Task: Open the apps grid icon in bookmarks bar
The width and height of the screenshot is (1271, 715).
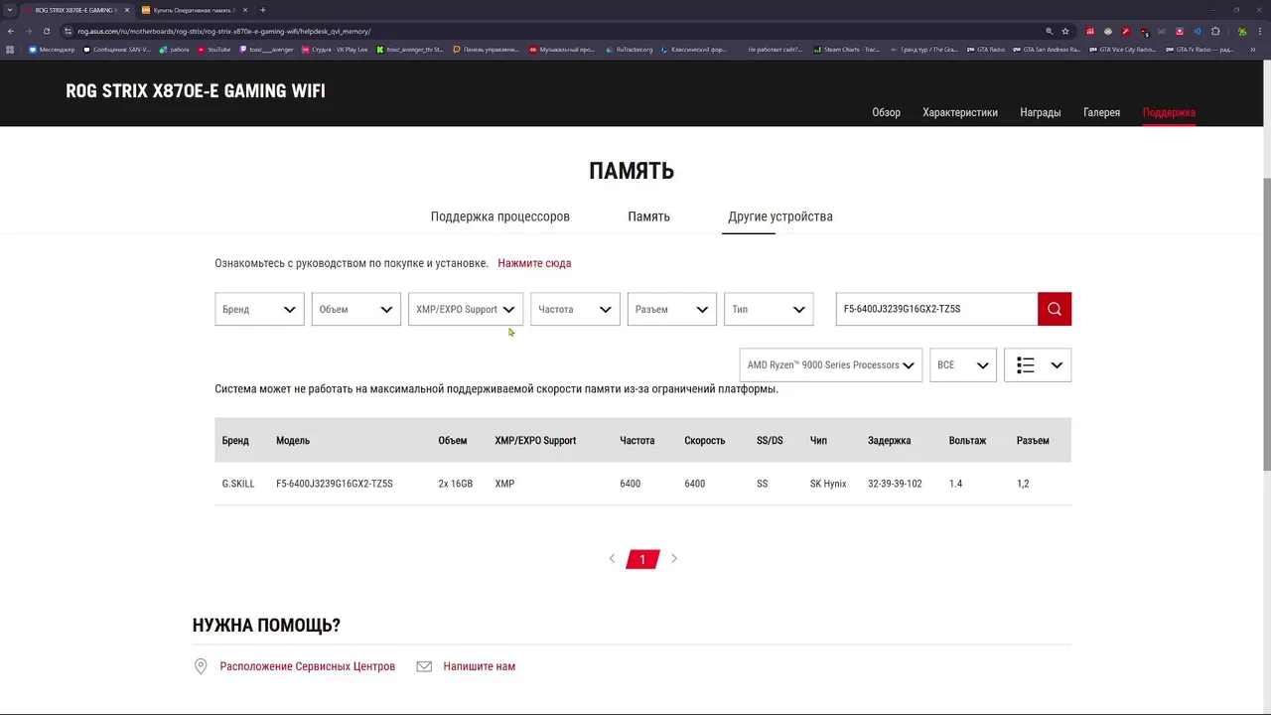Action: coord(10,50)
